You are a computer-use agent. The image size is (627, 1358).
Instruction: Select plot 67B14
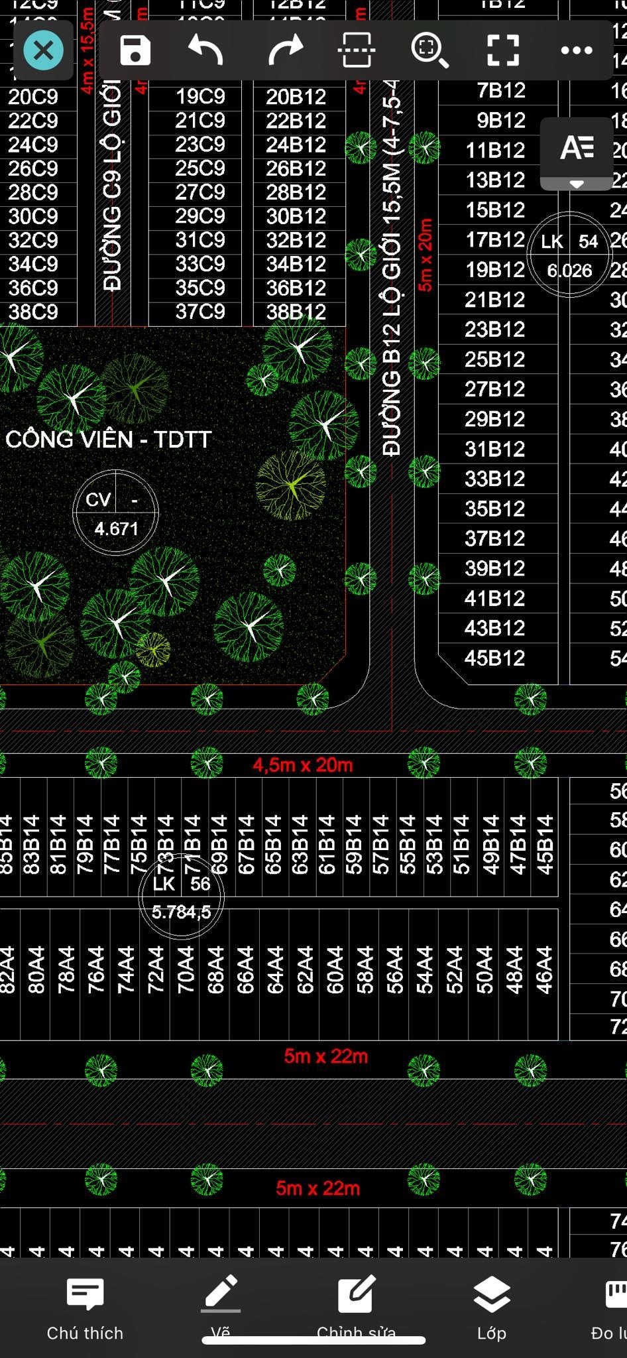(x=246, y=845)
